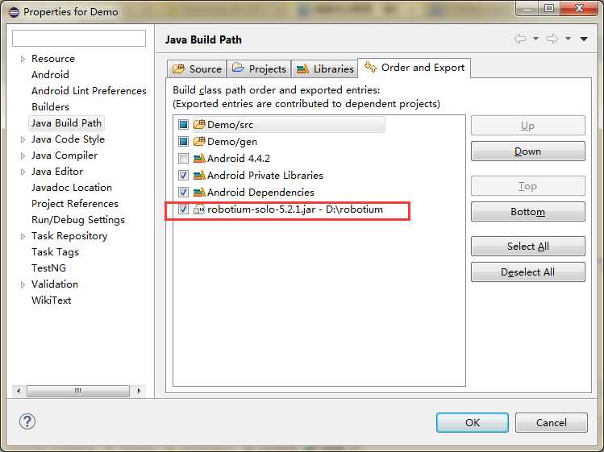Toggle the Demo/gen export checkbox
The image size is (604, 452).
pyautogui.click(x=183, y=141)
